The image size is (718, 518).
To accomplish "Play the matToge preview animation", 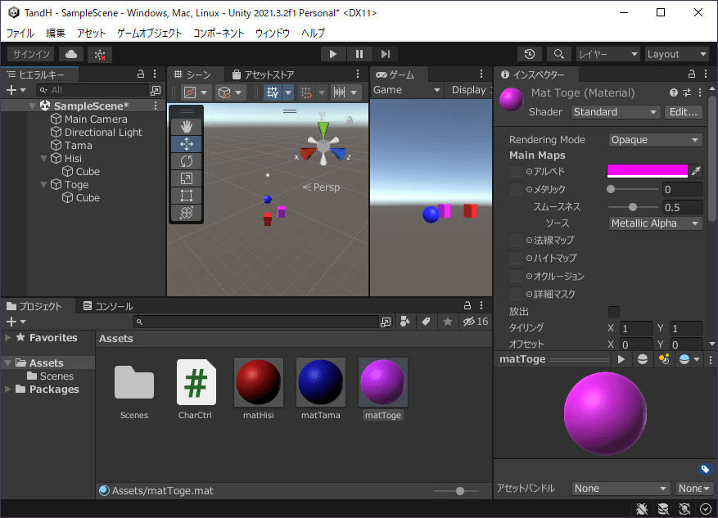I will [621, 360].
